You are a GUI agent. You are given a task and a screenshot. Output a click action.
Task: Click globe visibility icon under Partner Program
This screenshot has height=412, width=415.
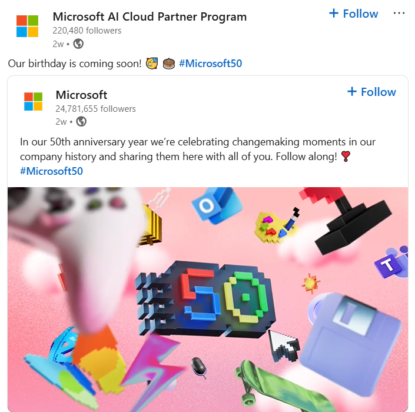coord(78,44)
